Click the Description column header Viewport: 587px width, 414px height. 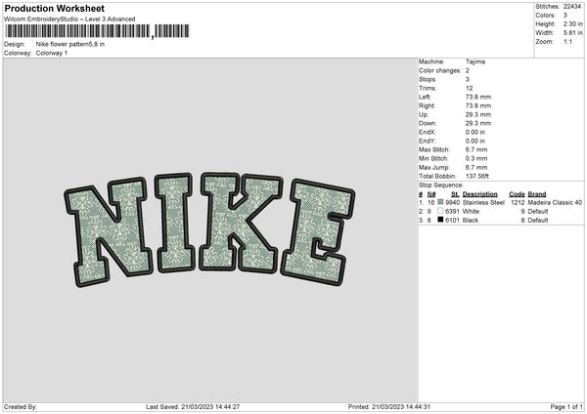pos(480,194)
